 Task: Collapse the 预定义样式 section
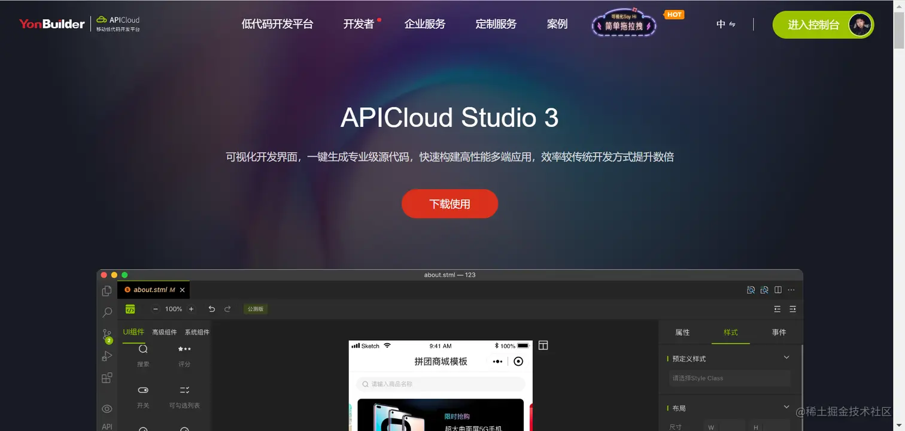(x=786, y=357)
